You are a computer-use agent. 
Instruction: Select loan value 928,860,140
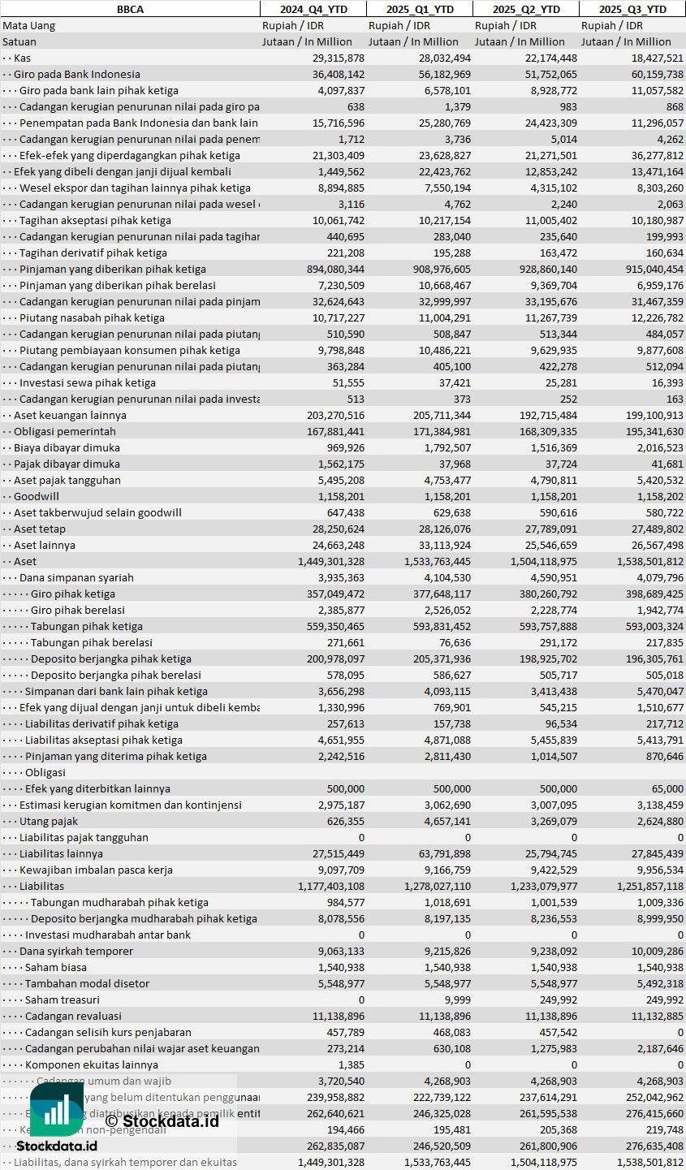(548, 269)
